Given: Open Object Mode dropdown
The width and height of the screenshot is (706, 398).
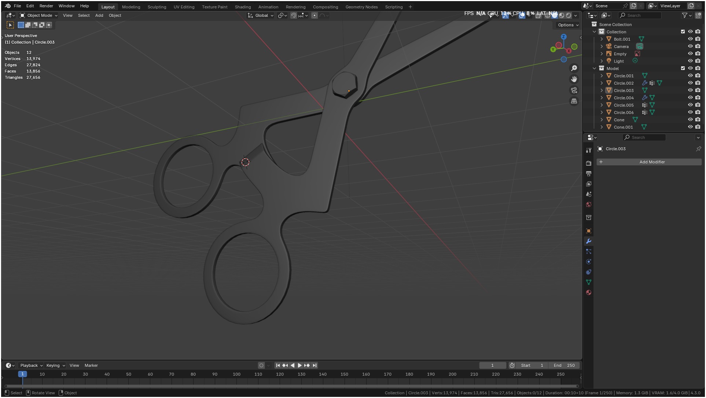Looking at the screenshot, I should coord(38,15).
